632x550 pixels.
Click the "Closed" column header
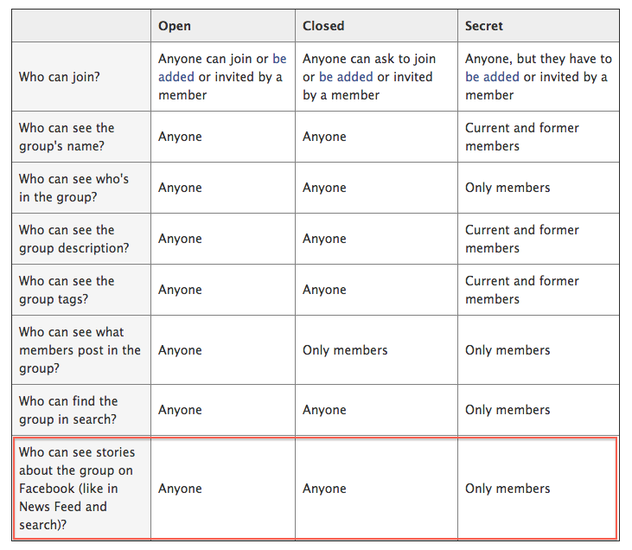pyautogui.click(x=323, y=26)
